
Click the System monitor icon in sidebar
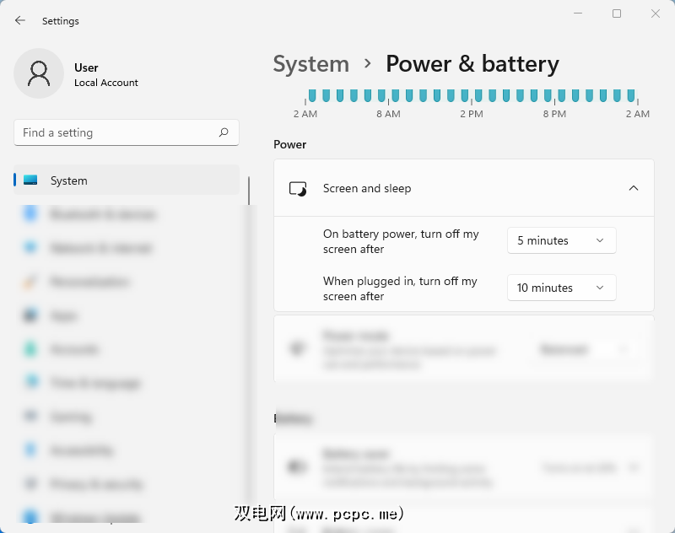[x=30, y=180]
